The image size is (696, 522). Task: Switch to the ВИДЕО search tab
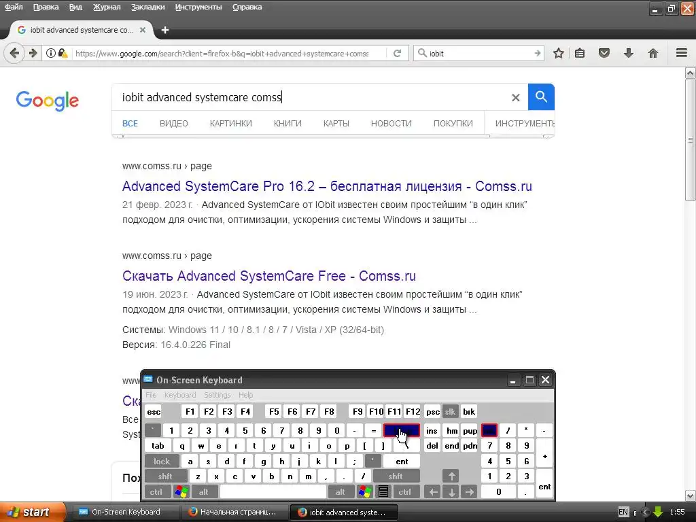173,124
